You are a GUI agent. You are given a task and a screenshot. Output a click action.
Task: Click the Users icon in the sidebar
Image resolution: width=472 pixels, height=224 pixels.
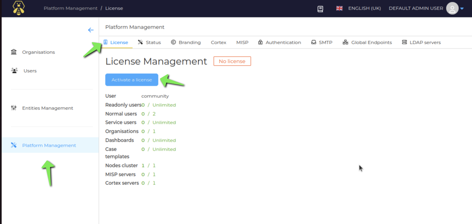[x=14, y=70]
